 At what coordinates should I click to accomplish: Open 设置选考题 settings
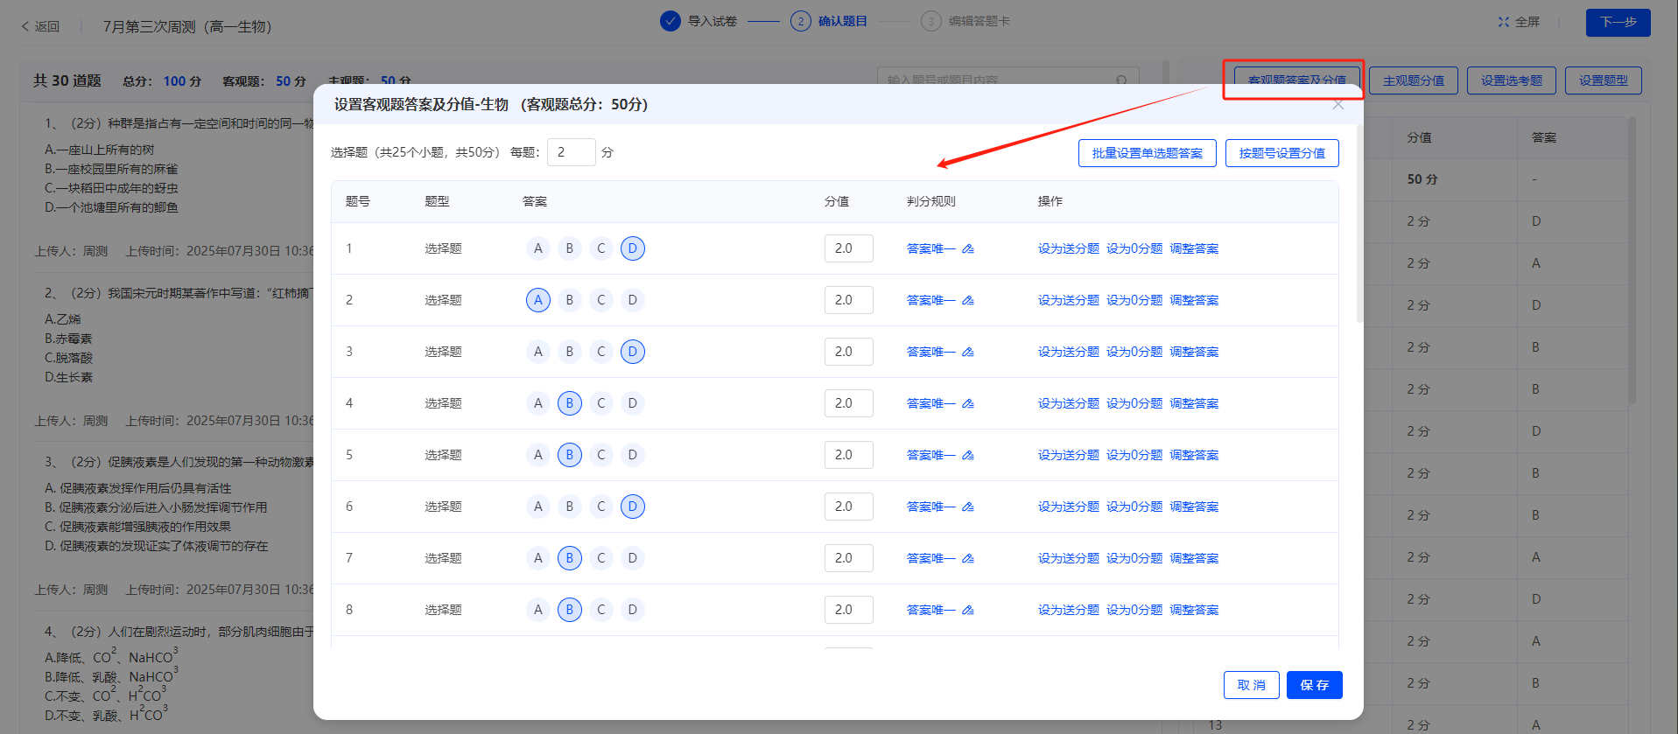point(1512,80)
